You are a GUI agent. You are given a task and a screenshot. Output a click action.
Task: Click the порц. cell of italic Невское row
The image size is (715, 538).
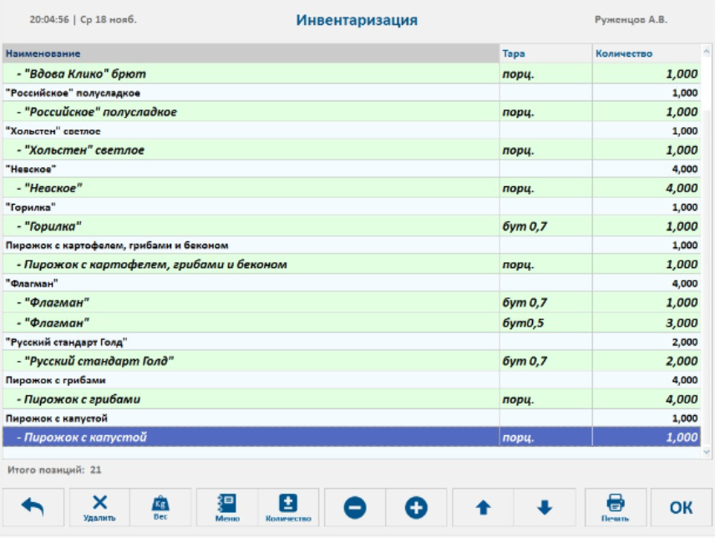tap(545, 188)
